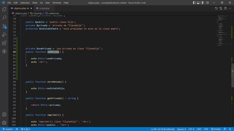
Task: Open the Extensions view
Action: [x=4, y=43]
